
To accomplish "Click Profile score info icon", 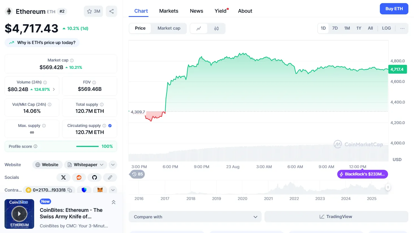I will coord(36,146).
